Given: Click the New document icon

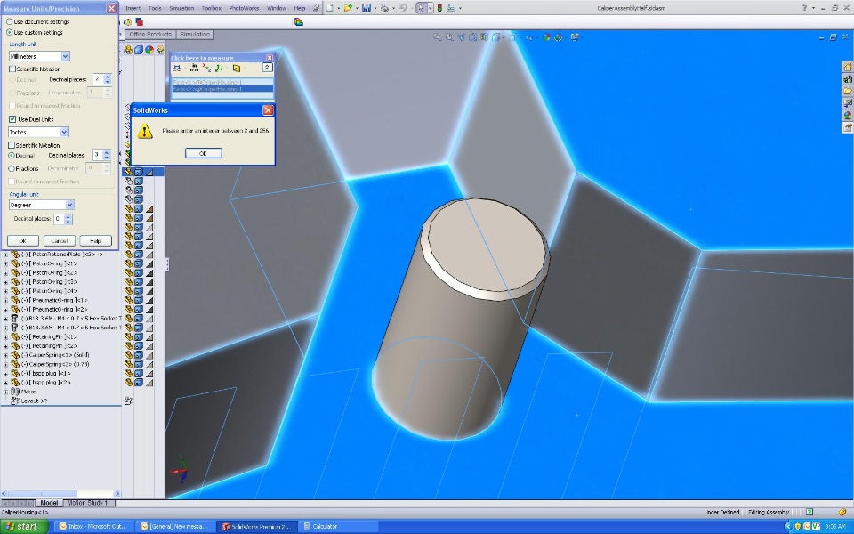Looking at the screenshot, I should (329, 7).
